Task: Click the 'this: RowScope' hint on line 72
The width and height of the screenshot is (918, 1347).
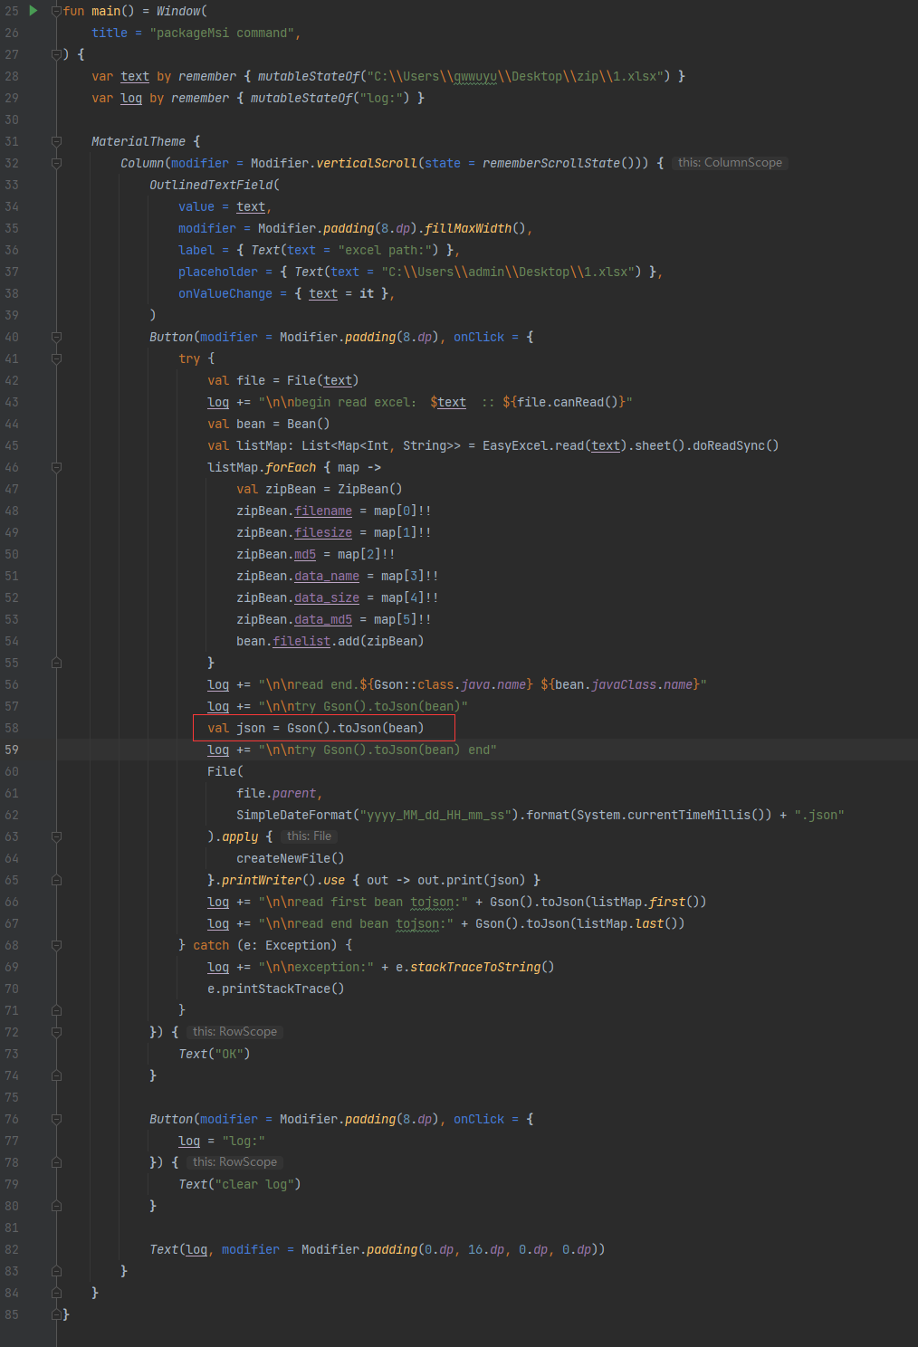Action: click(x=234, y=1032)
